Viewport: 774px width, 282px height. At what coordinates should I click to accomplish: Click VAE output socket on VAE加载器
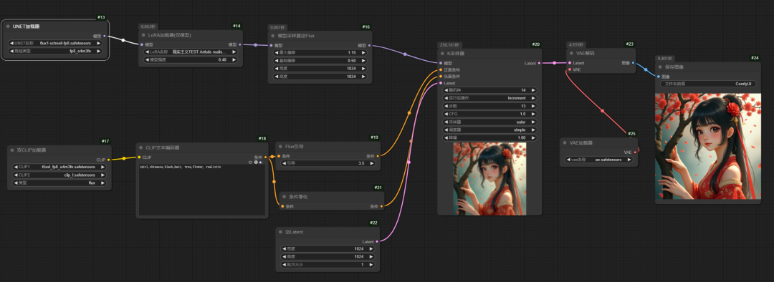635,152
